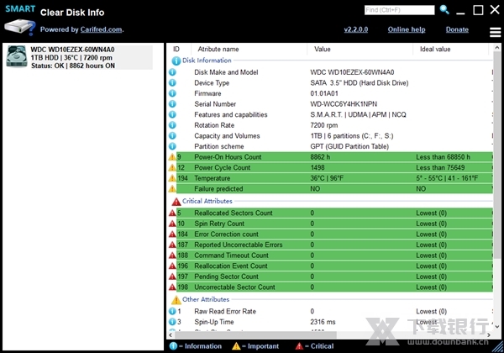
Task: Open the v2.2.0.0 version link
Action: (358, 29)
